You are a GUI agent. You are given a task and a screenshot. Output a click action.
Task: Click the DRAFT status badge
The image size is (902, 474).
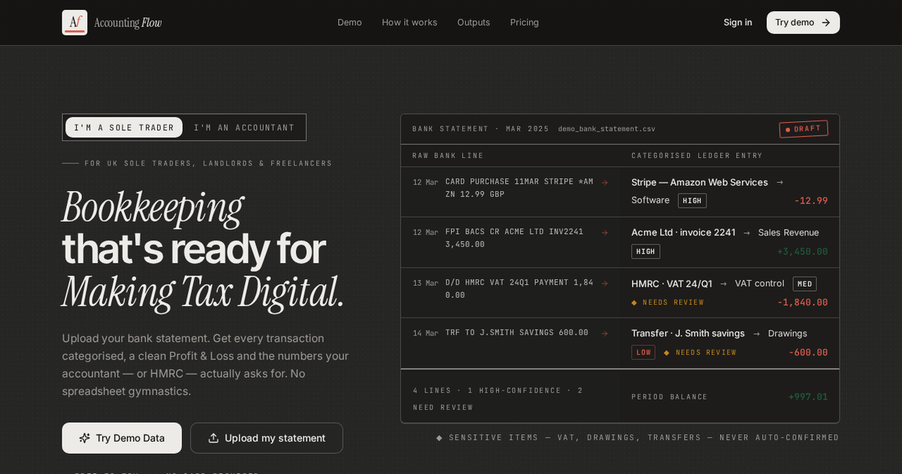coord(804,129)
